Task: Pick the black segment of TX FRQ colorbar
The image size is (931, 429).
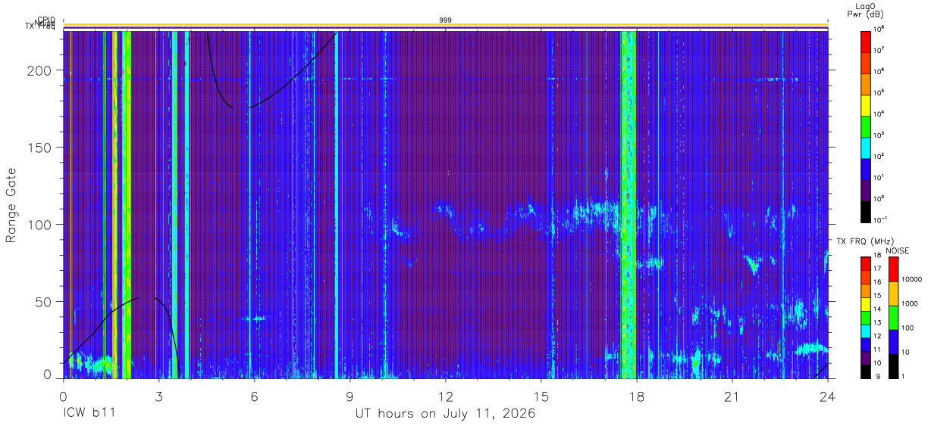Action: (866, 371)
